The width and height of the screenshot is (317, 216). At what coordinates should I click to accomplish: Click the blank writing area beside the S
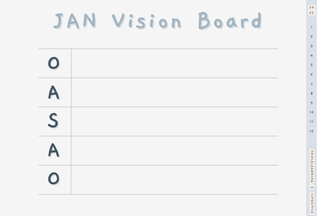(x=175, y=121)
